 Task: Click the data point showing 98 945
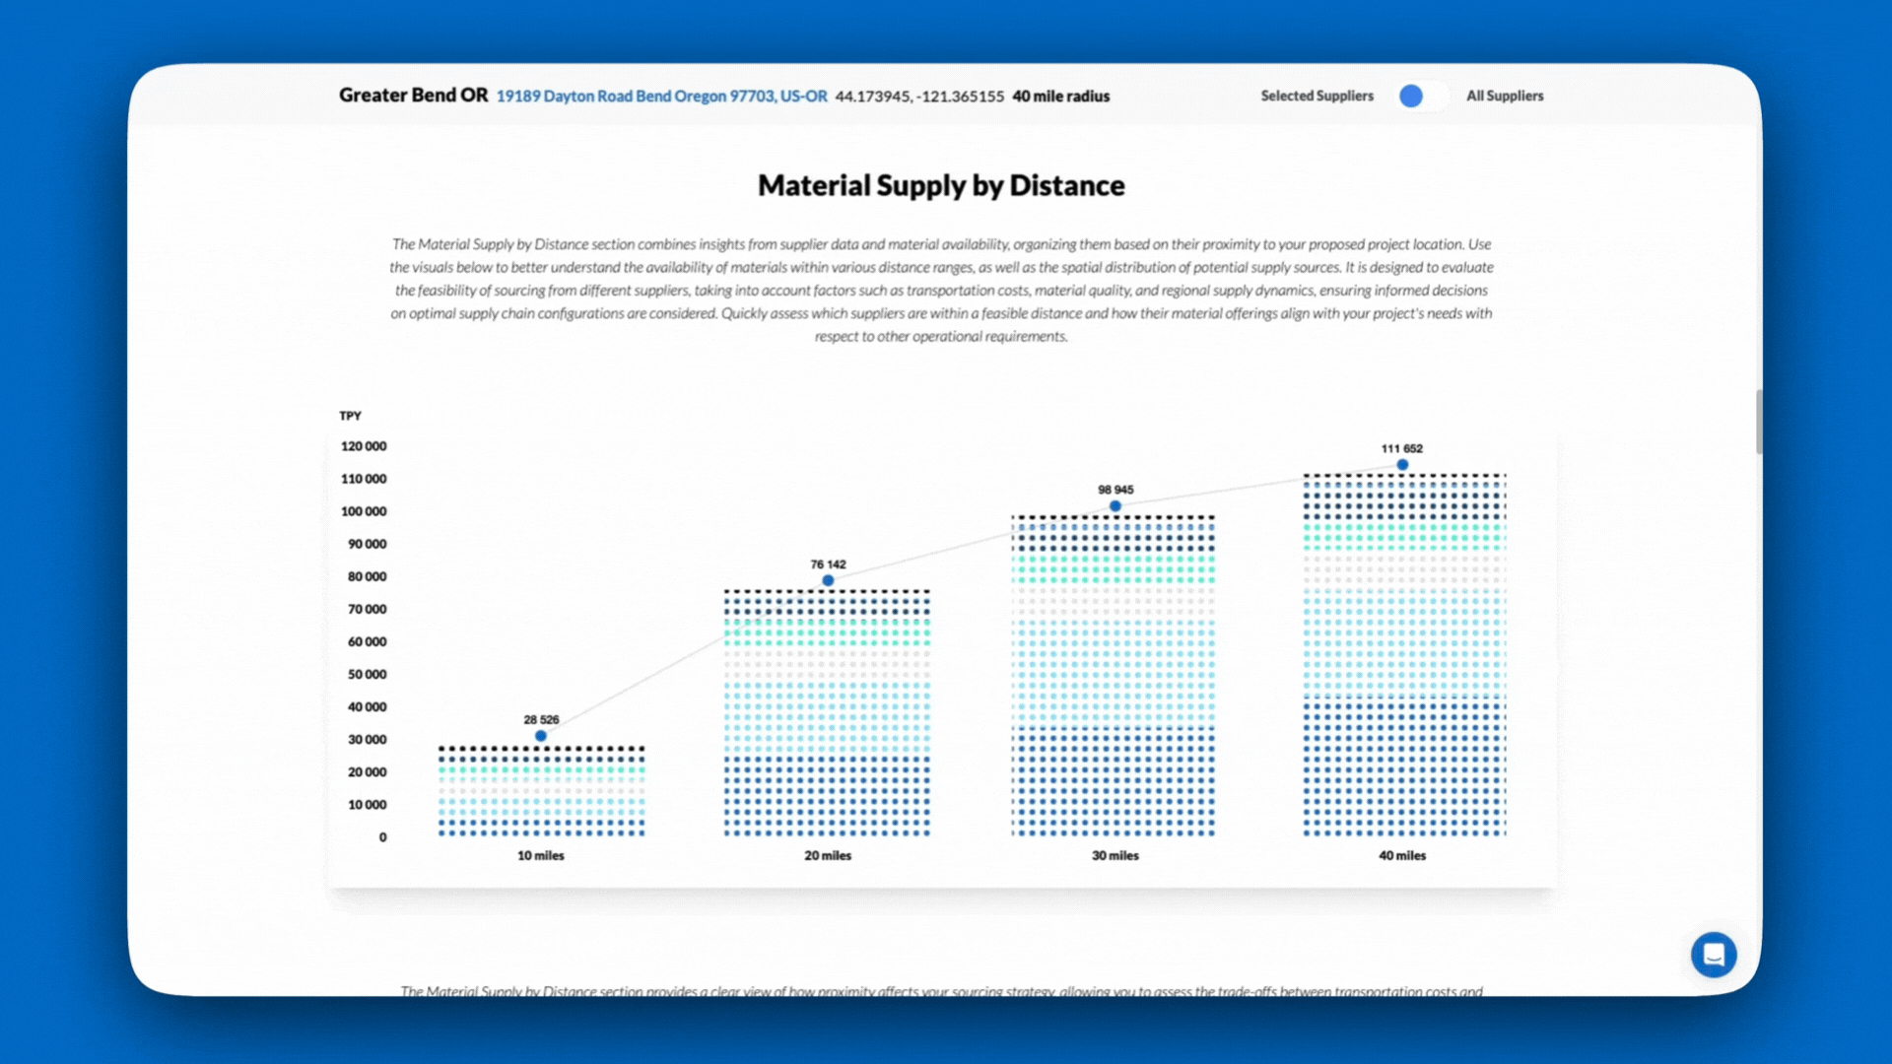(1115, 504)
